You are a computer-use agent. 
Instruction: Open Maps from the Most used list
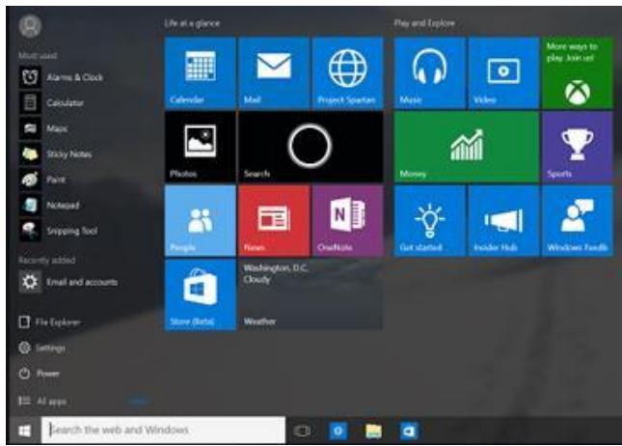[x=44, y=128]
